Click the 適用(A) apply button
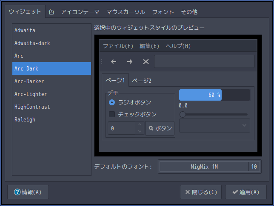The height and width of the screenshot is (206, 274). [246, 192]
